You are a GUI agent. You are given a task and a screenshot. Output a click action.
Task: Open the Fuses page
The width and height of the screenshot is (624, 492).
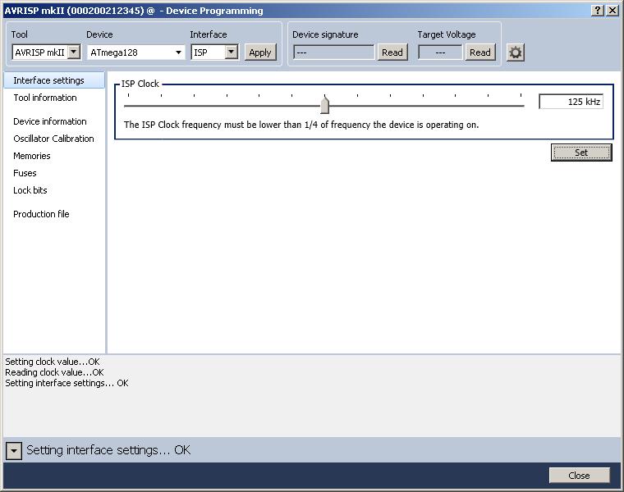(25, 173)
